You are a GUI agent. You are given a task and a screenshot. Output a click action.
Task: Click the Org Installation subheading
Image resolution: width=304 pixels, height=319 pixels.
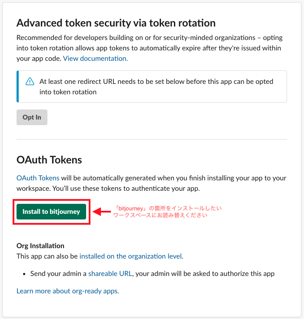pos(40,246)
